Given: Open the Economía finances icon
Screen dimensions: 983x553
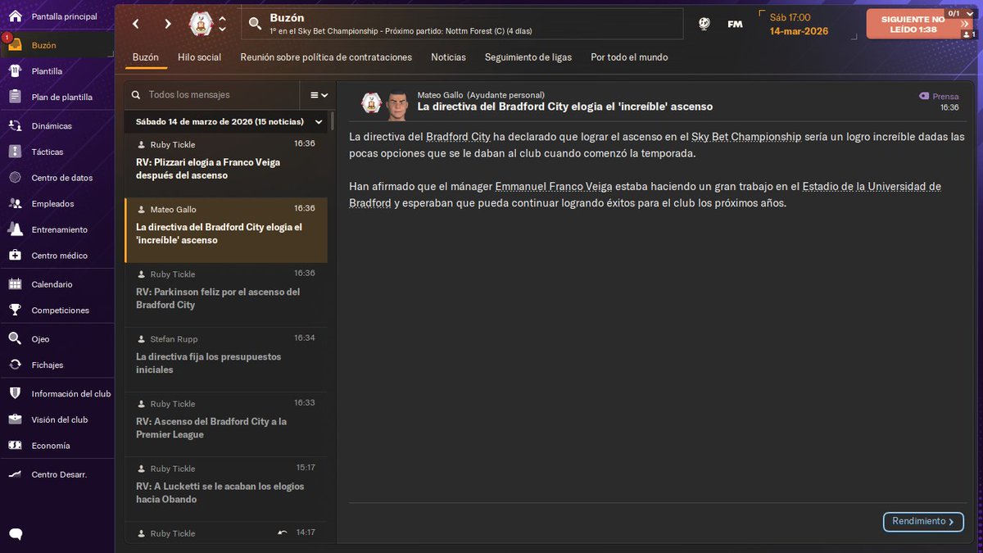Looking at the screenshot, I should tap(15, 446).
